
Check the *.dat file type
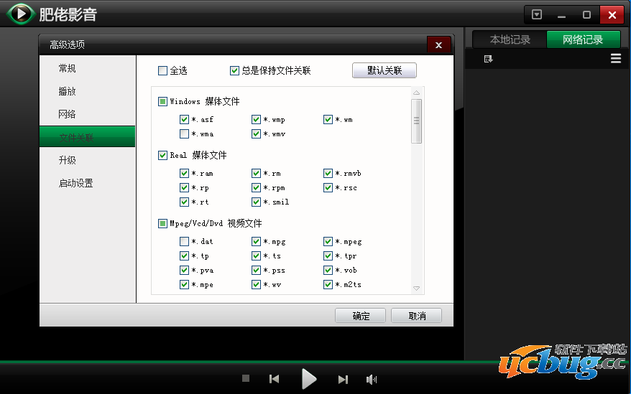pos(184,242)
